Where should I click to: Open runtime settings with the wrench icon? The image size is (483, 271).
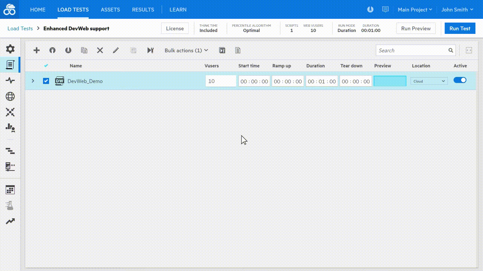click(151, 50)
